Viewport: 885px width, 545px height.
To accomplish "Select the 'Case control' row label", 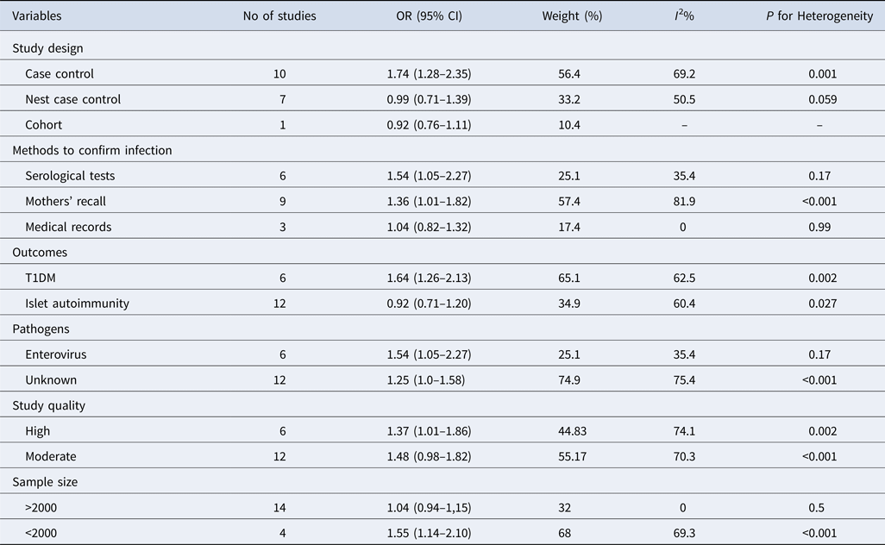I will coord(60,74).
